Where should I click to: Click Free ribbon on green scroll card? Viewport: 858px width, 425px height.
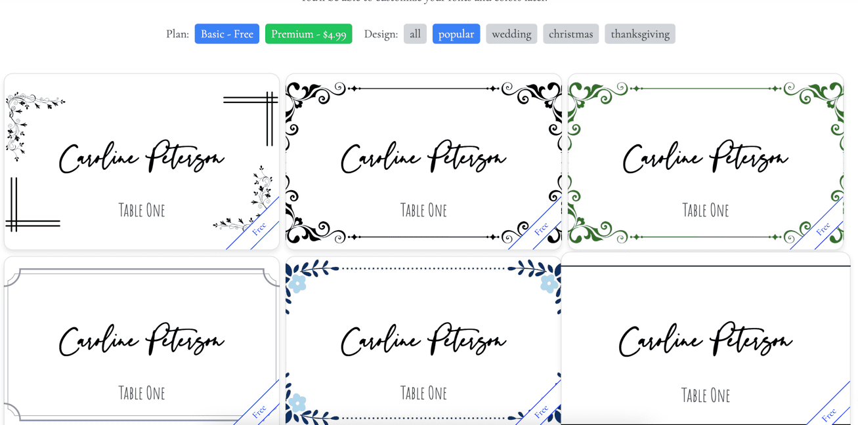pyautogui.click(x=823, y=228)
